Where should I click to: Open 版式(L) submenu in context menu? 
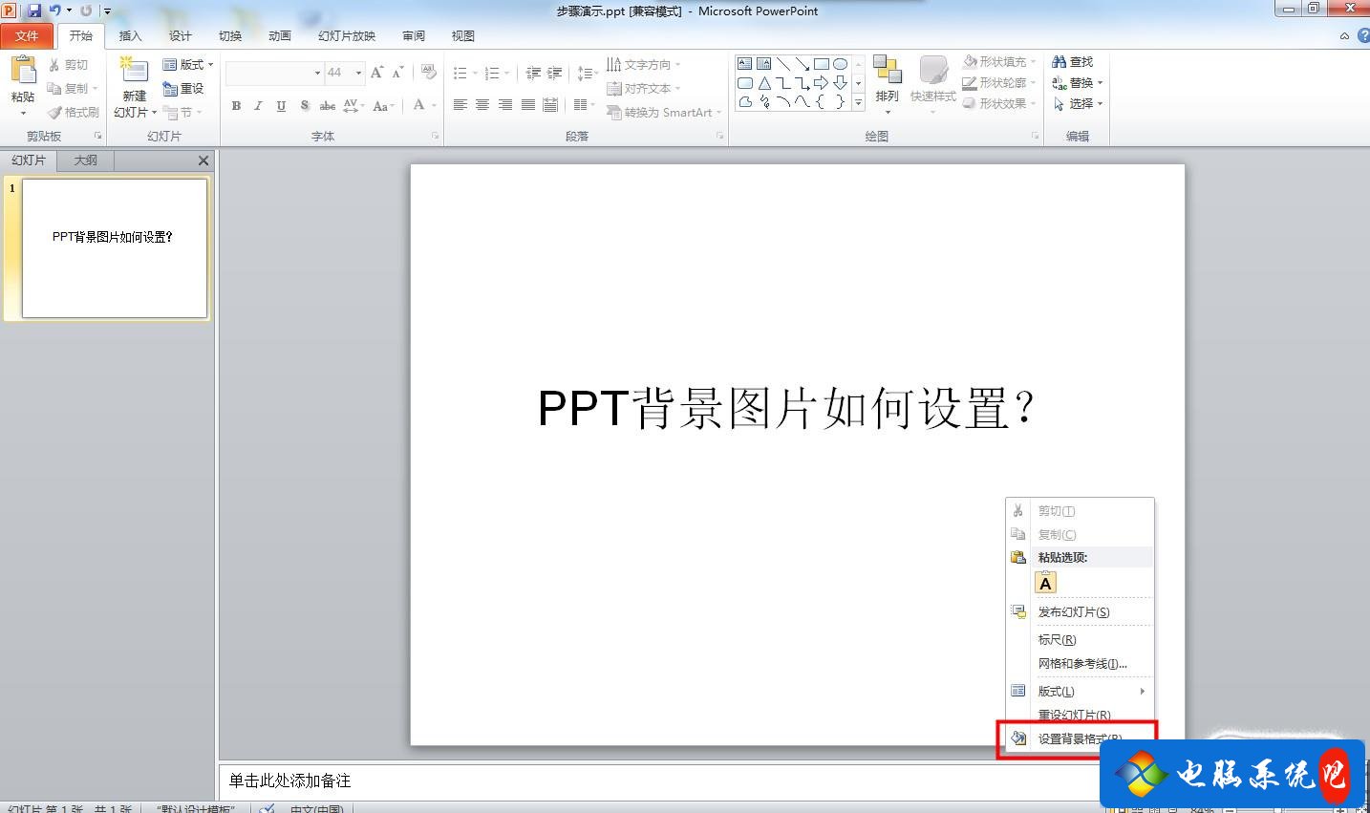coord(1081,691)
